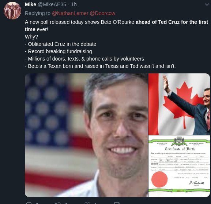This screenshot has height=204, width=211.
Task: Send tweet via the envelope message icon
Action: pyautogui.click(x=116, y=203)
